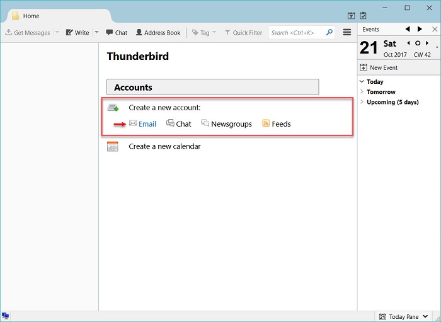Viewport: 441px width, 322px height.
Task: Go to previous day in mini-day
Action: pos(408,43)
